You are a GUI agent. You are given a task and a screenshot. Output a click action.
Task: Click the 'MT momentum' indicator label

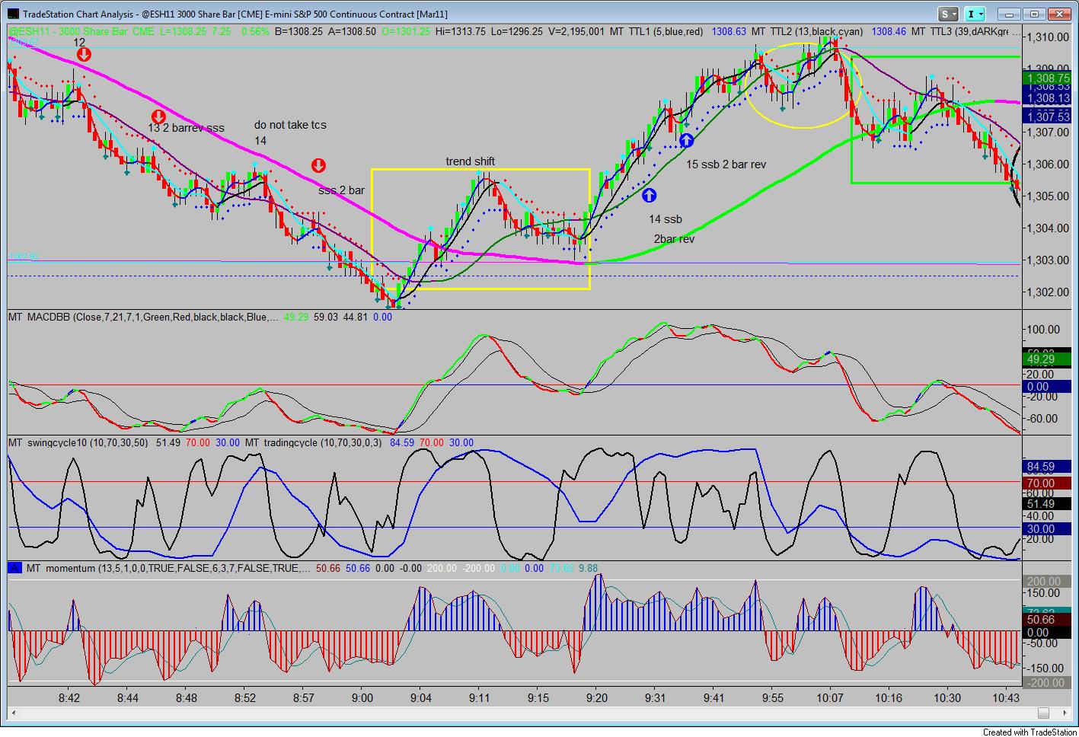[x=168, y=568]
